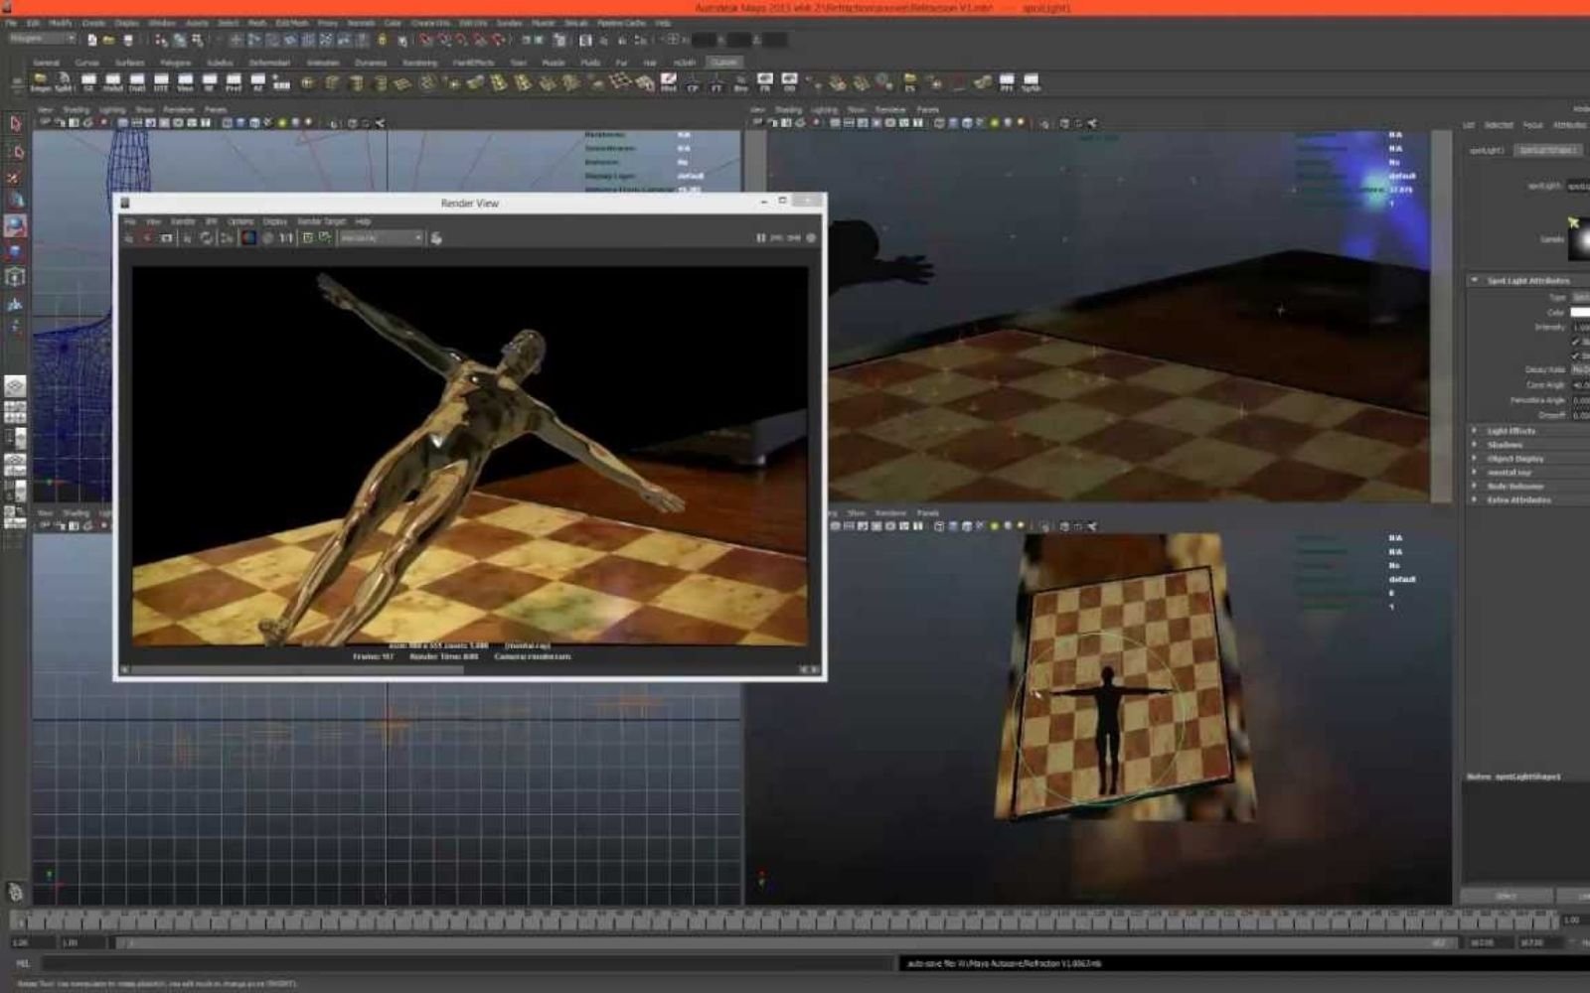Click the spotlight Color swatch in the Attribute Editor
The width and height of the screenshot is (1590, 993).
point(1579,313)
